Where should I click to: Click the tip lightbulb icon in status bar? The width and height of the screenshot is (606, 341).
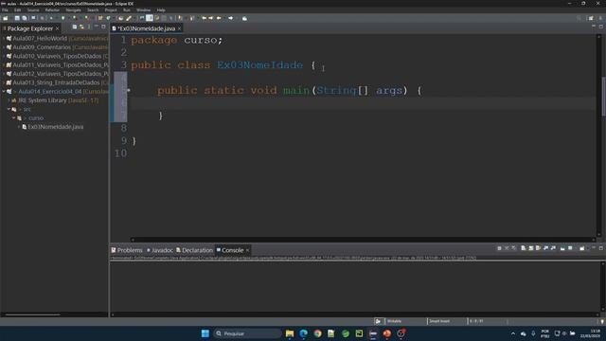pos(602,321)
